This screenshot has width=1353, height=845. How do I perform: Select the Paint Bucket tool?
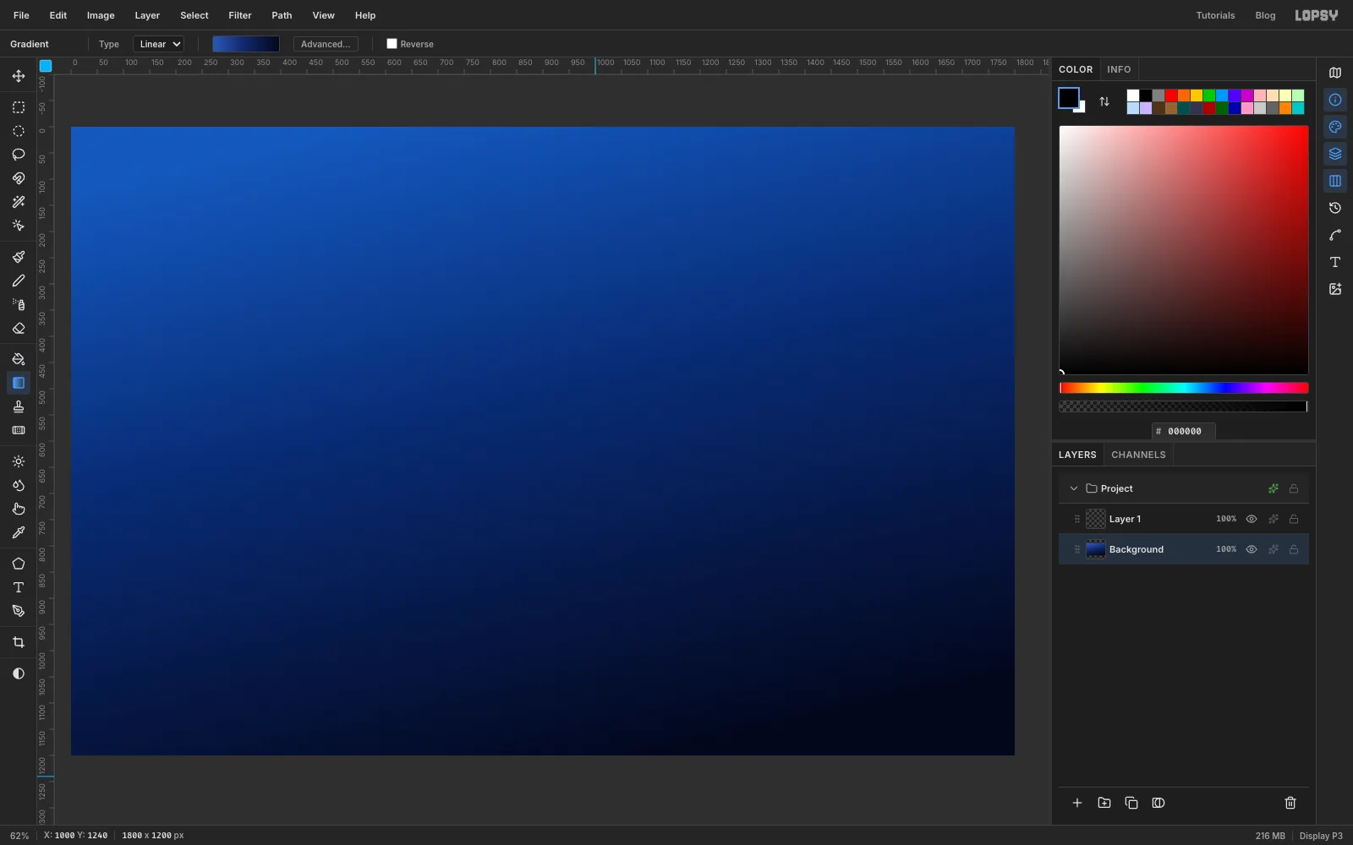point(19,359)
